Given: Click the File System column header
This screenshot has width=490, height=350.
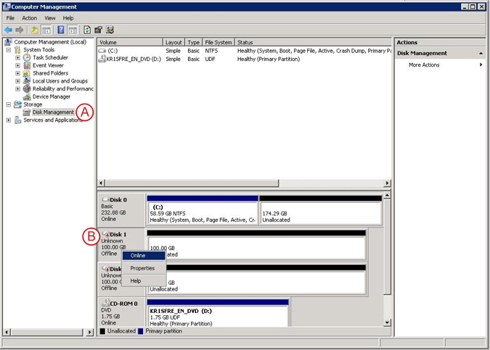Looking at the screenshot, I should (x=219, y=43).
